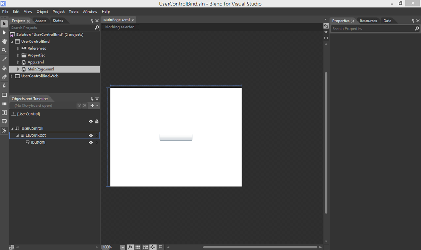Click the Search Properties magnifier icon
The width and height of the screenshot is (421, 250).
click(x=417, y=28)
